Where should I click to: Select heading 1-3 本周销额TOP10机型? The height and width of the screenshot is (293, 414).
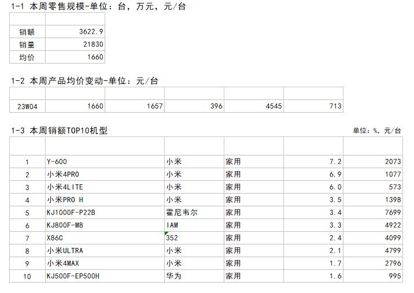click(x=60, y=131)
